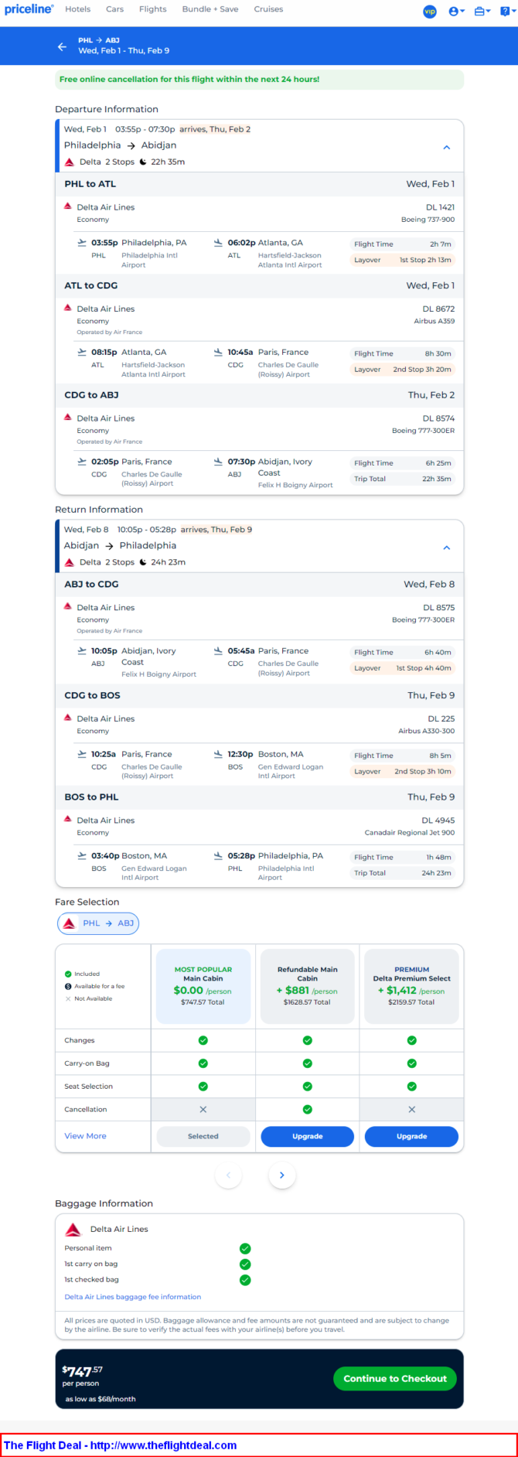
Task: Collapse the Departure Information flight details
Action: pyautogui.click(x=447, y=147)
